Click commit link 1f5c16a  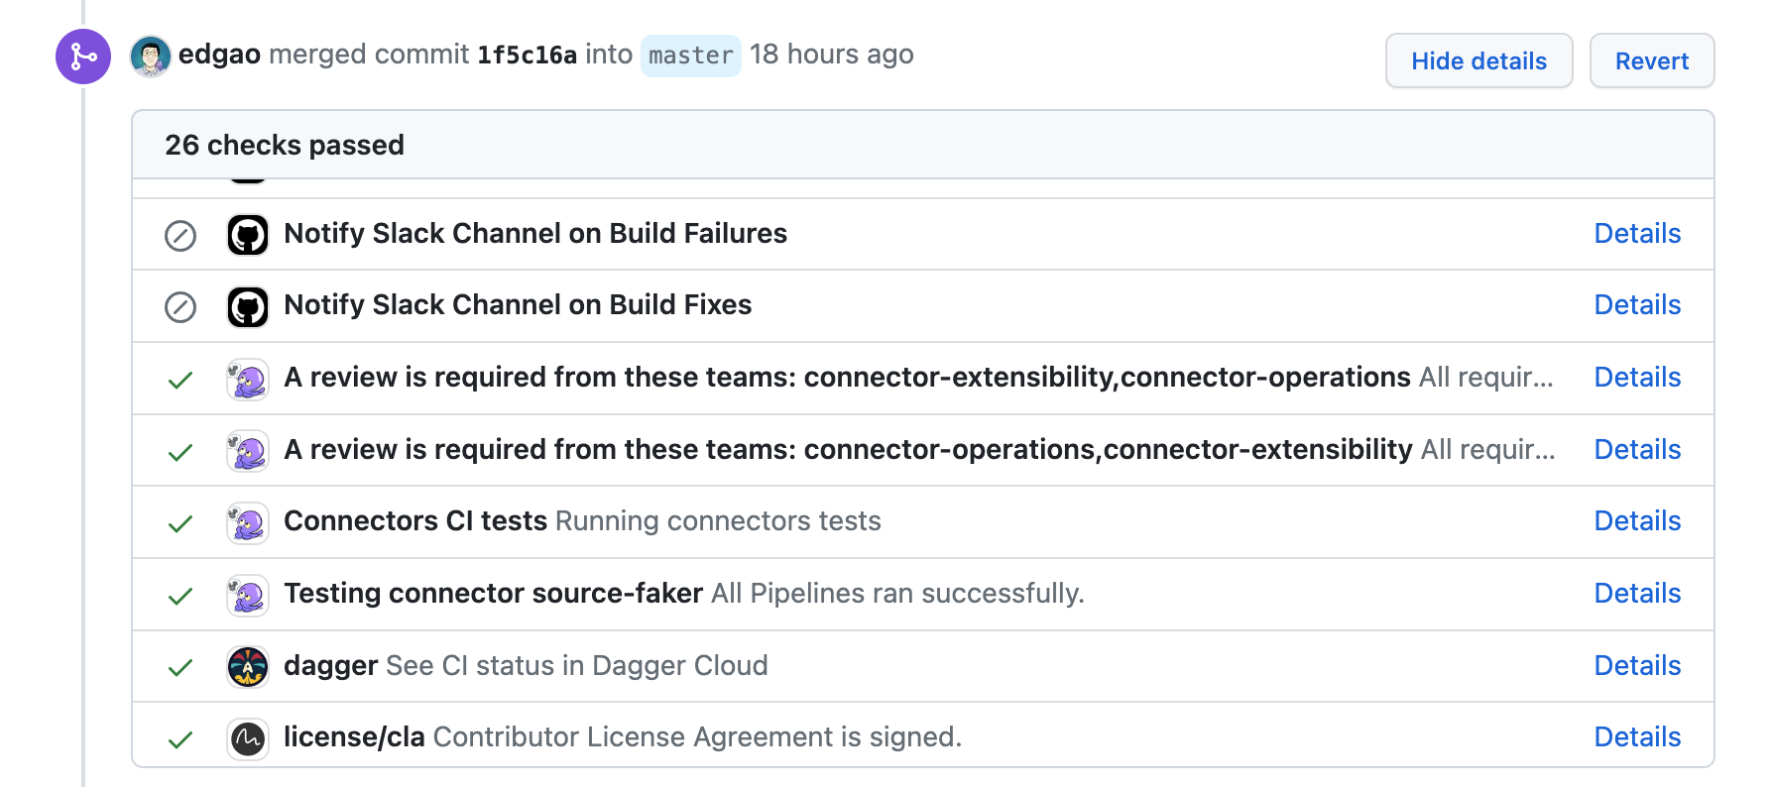(526, 56)
